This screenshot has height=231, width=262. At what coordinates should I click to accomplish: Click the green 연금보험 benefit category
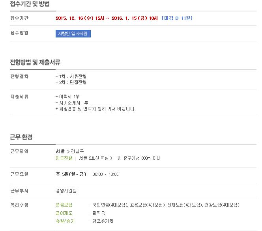click(64, 205)
